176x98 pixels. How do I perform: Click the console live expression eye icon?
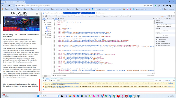pos(54,80)
